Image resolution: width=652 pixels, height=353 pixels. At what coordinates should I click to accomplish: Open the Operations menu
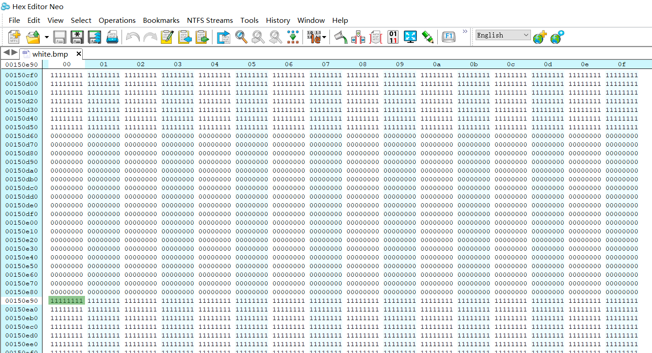tap(117, 20)
